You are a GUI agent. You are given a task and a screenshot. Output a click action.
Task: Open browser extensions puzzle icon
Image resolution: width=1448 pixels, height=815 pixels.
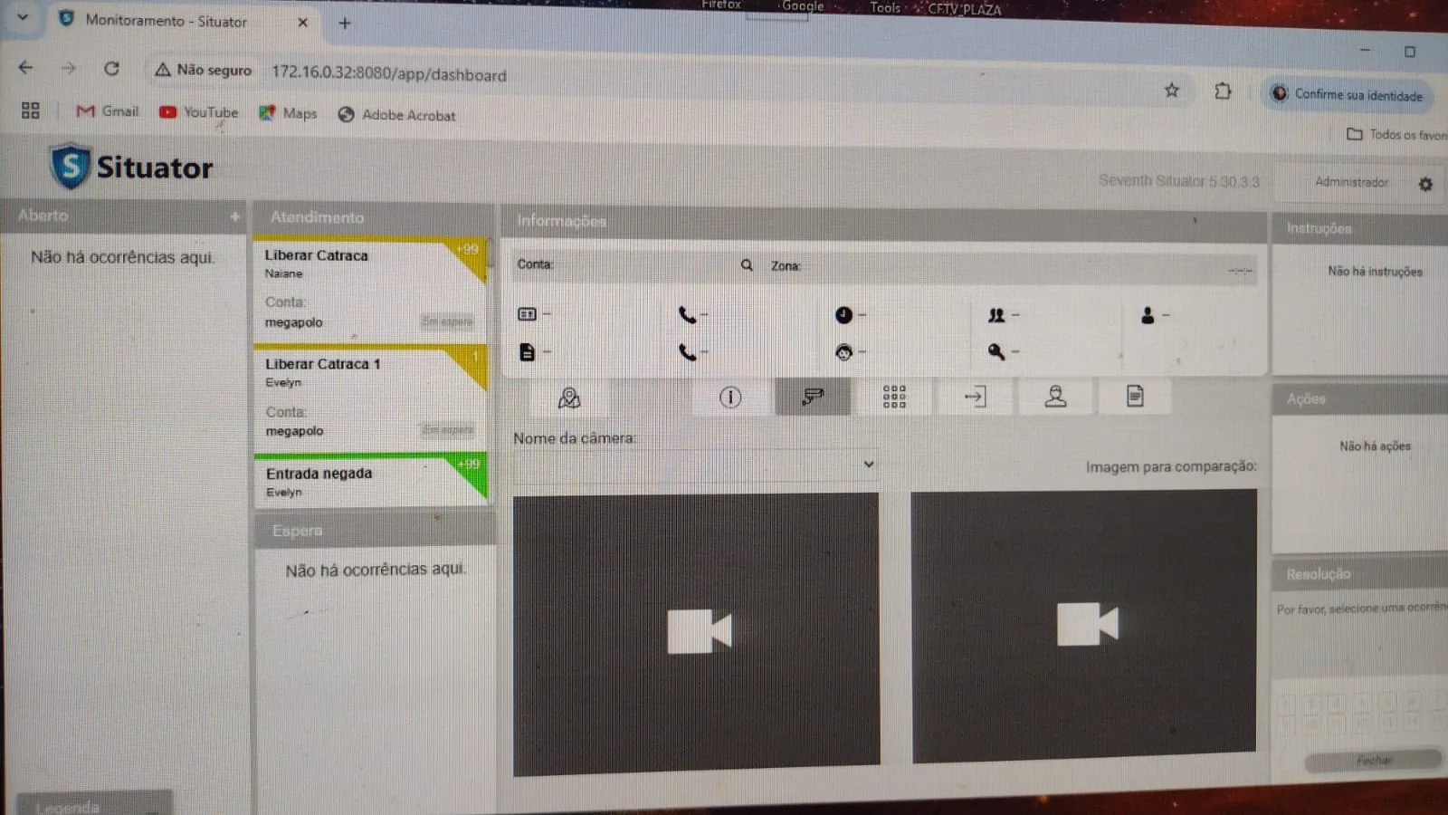coord(1223,91)
